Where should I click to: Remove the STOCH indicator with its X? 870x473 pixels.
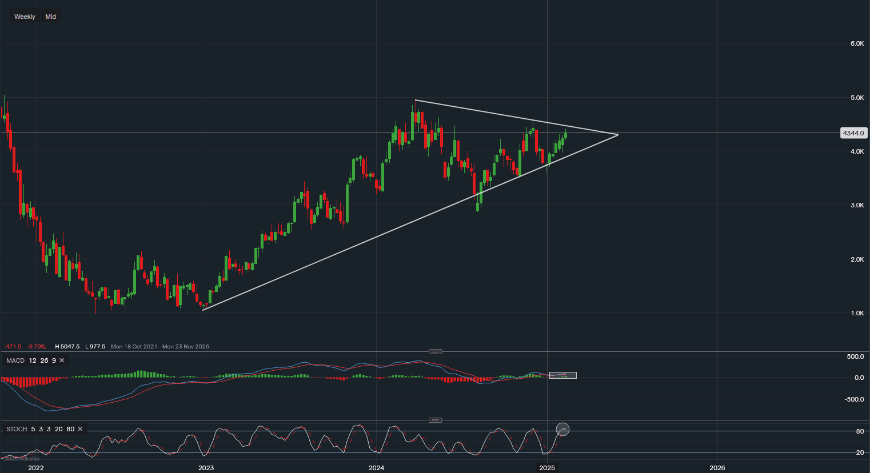coord(80,429)
